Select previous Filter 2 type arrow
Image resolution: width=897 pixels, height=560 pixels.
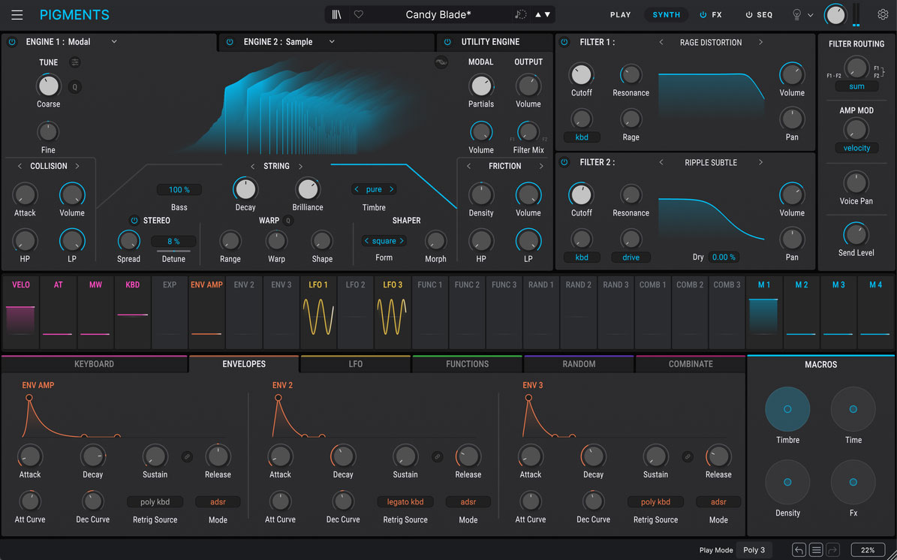point(661,162)
